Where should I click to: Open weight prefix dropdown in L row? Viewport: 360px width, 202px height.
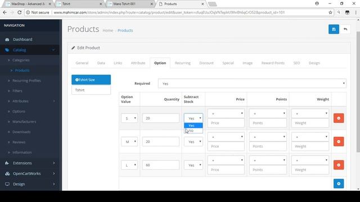point(310,160)
